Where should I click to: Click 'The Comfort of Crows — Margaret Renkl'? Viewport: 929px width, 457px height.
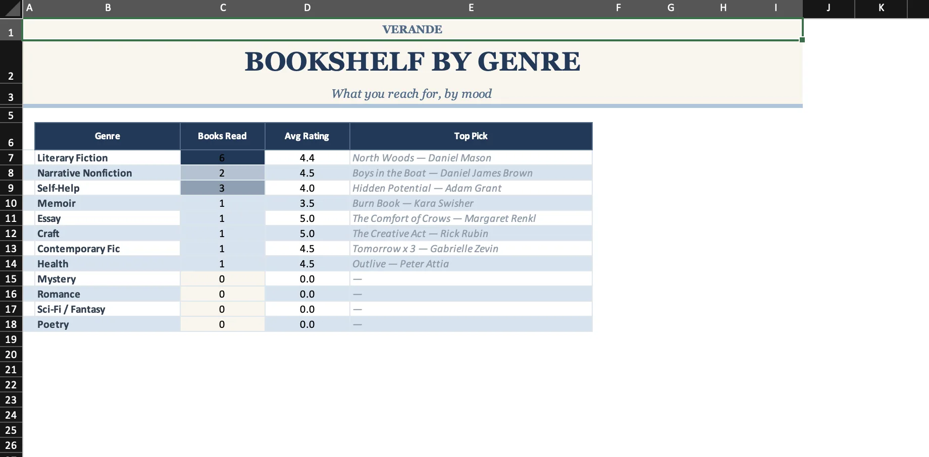click(471, 218)
